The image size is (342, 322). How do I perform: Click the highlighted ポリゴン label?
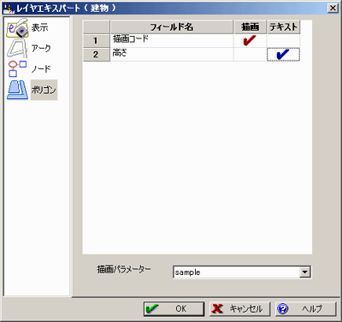44,90
